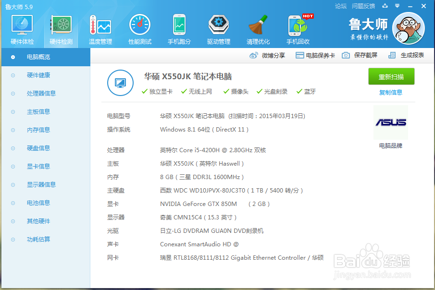435x290 pixels.
Task: Click 瑞昱 RTL8168 network card value
Action: click(242, 257)
